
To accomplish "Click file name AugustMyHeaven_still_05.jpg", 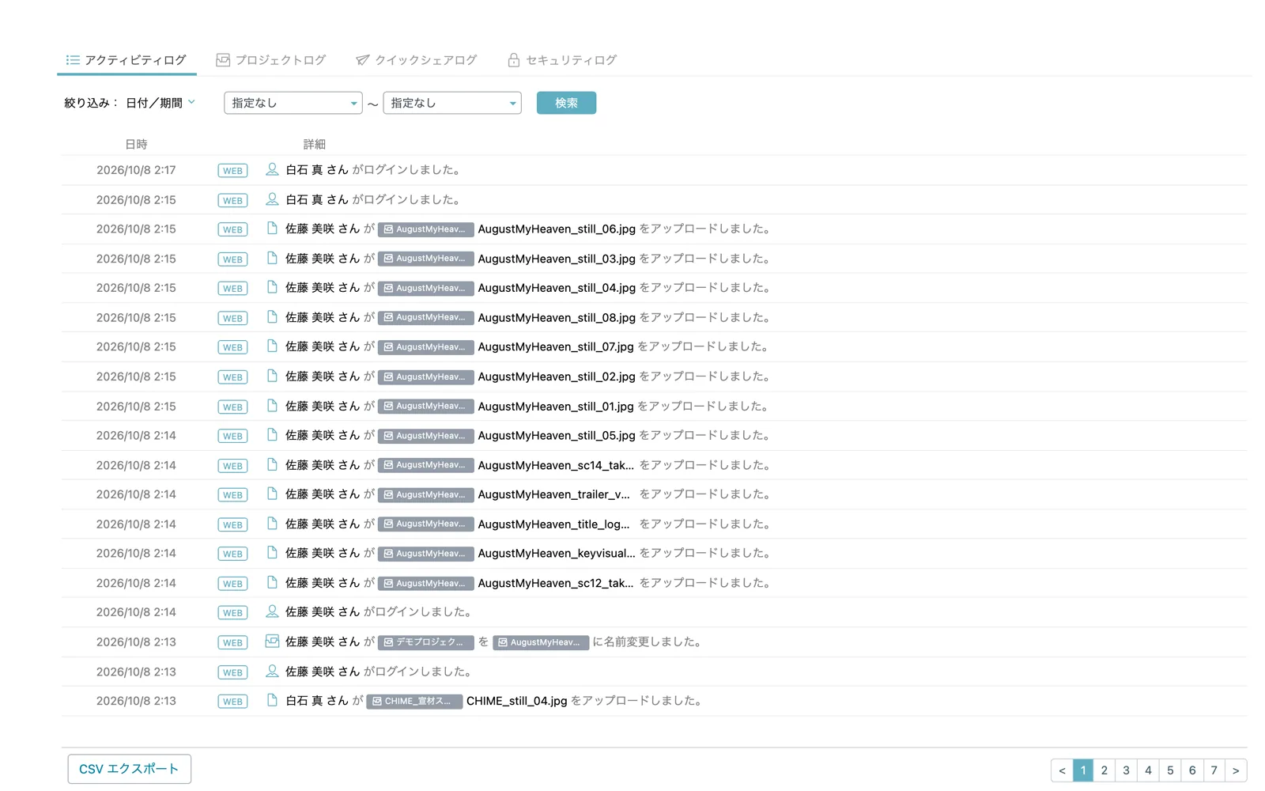I will click(x=557, y=435).
